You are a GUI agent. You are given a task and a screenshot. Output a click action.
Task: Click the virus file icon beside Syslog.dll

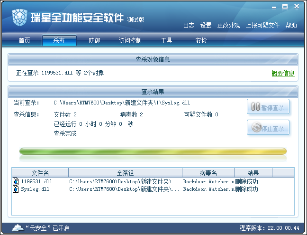coord(16,189)
